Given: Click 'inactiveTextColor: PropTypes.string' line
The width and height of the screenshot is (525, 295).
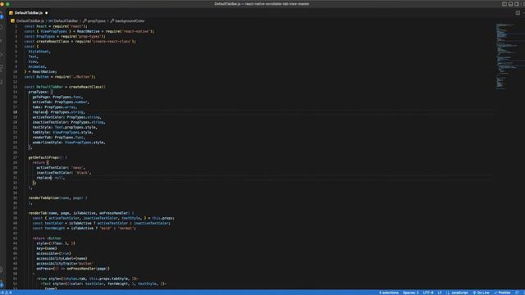Looking at the screenshot, I should (x=69, y=122).
